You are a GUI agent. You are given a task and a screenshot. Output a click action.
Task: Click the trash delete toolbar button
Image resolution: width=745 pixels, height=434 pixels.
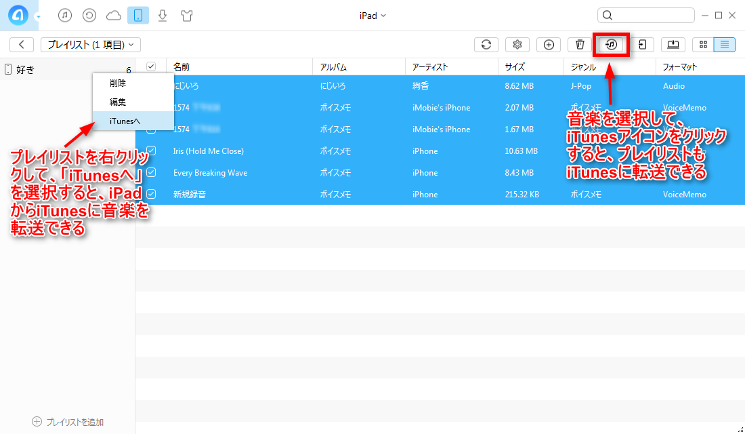[x=580, y=45]
